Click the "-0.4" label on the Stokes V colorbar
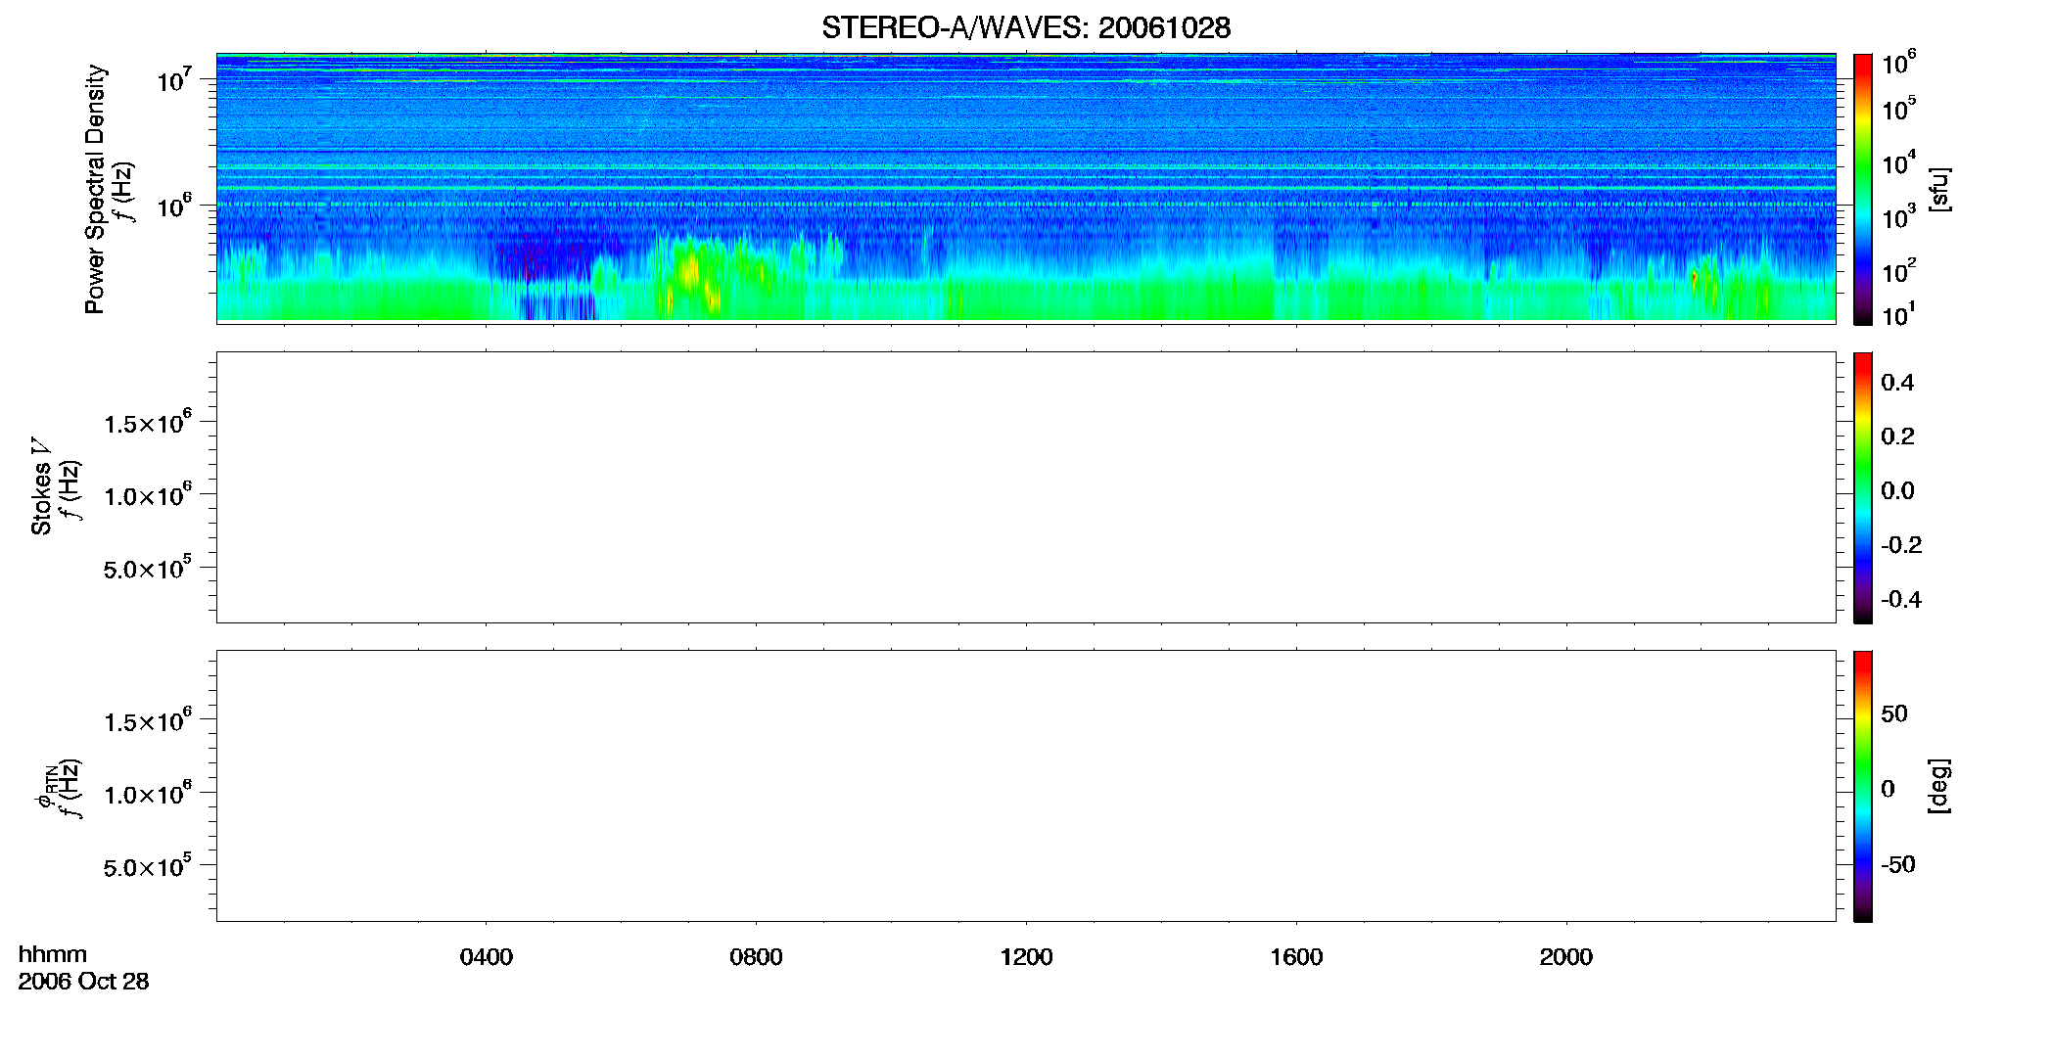 (1901, 599)
